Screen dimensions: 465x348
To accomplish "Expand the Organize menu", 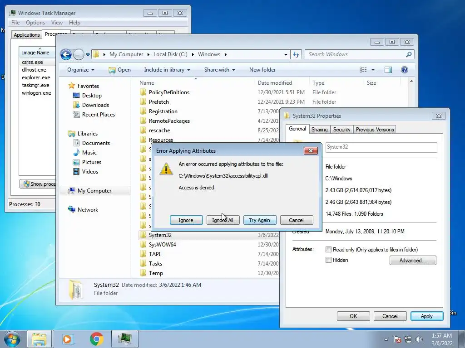I will coord(81,70).
